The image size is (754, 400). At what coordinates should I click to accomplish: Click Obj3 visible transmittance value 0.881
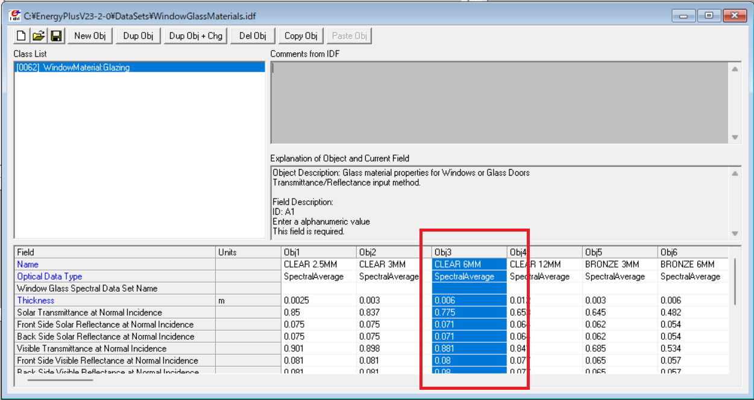[470, 348]
